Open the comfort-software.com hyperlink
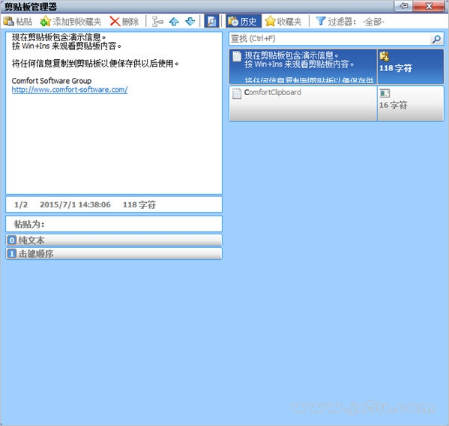 [70, 90]
